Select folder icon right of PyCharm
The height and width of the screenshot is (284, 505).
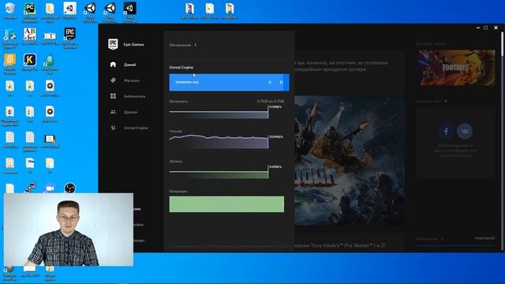pyautogui.click(x=50, y=12)
